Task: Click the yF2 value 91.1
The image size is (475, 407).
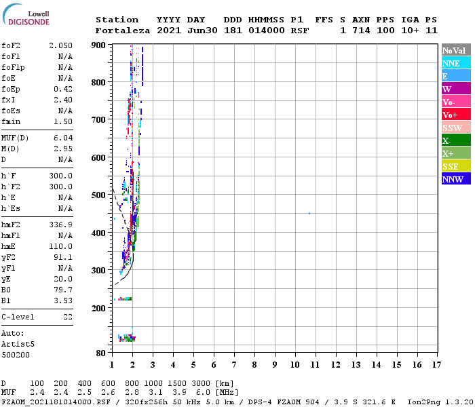Action: (x=63, y=257)
